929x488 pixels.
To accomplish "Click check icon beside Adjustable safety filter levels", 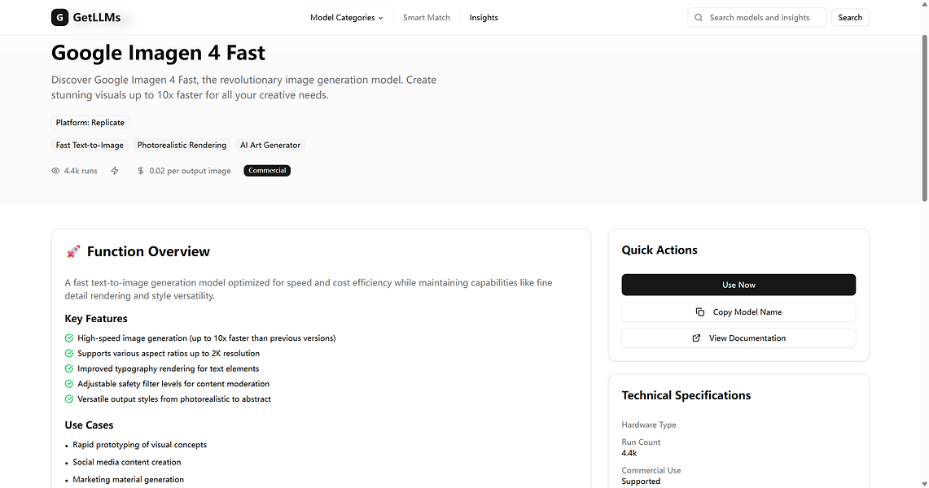I will click(x=69, y=384).
